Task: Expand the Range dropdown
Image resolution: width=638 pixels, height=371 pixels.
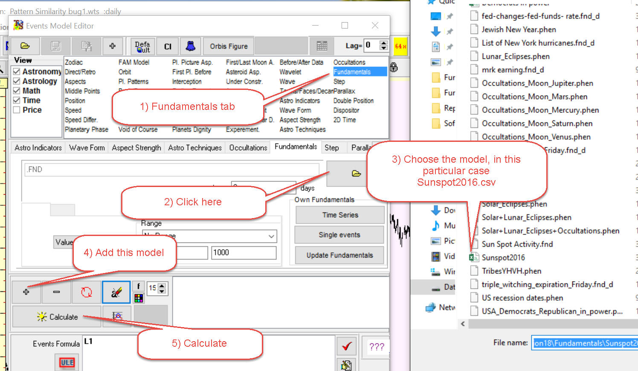Action: [271, 236]
